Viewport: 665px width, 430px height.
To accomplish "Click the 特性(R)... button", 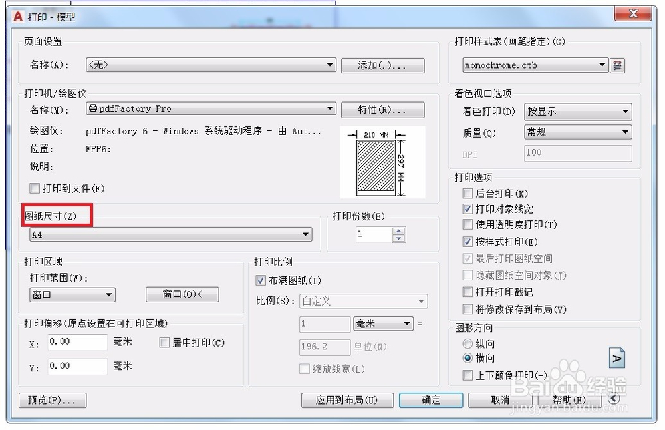I will point(382,110).
